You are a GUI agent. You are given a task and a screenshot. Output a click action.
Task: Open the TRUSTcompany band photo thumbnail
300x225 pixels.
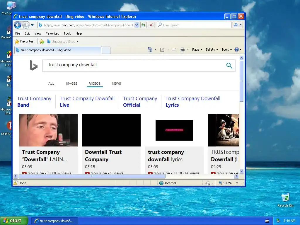pos(224,130)
